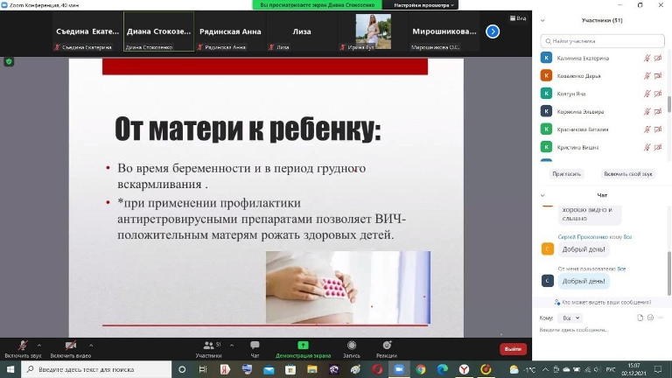Screen dimensions: 672x378
Task: Click the file attachment icon in chat
Action: click(x=640, y=318)
